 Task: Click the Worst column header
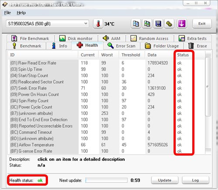click(x=109, y=55)
